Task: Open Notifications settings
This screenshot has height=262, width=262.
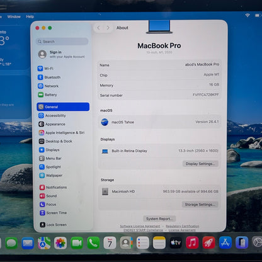Action: pyautogui.click(x=54, y=187)
